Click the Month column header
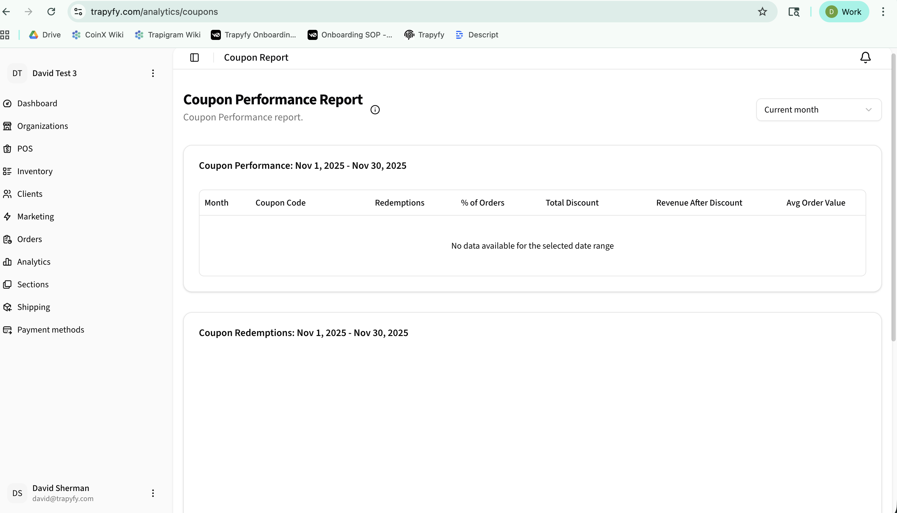This screenshot has height=513, width=897. (x=216, y=203)
